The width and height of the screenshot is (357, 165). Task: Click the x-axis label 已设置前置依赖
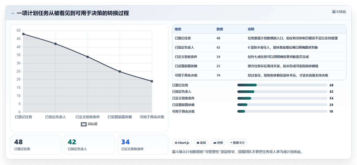tap(120, 117)
